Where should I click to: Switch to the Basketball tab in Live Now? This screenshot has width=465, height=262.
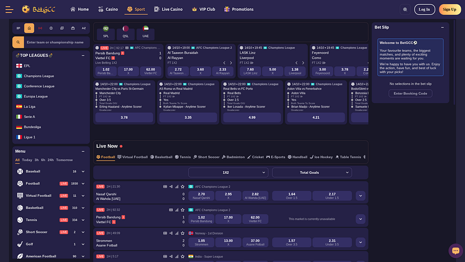point(162,157)
